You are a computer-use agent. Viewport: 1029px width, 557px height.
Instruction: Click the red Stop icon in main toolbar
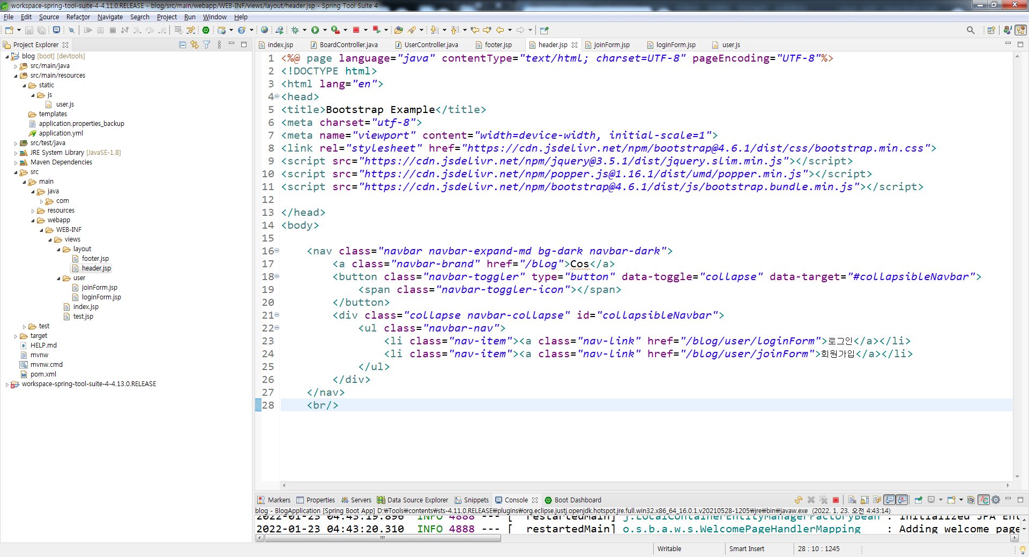click(x=356, y=30)
